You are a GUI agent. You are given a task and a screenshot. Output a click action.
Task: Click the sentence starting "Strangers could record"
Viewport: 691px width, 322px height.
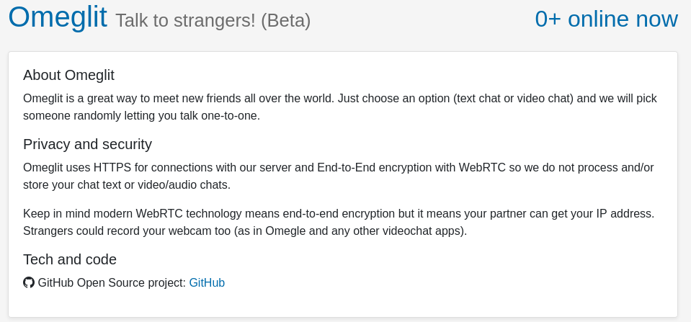point(245,231)
